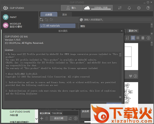Expand the view options arrow button
Viewport: 154px width, 124px height.
[148, 38]
